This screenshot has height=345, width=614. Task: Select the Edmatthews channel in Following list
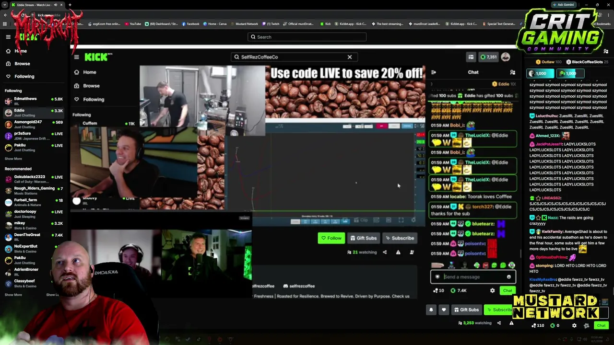click(x=34, y=101)
